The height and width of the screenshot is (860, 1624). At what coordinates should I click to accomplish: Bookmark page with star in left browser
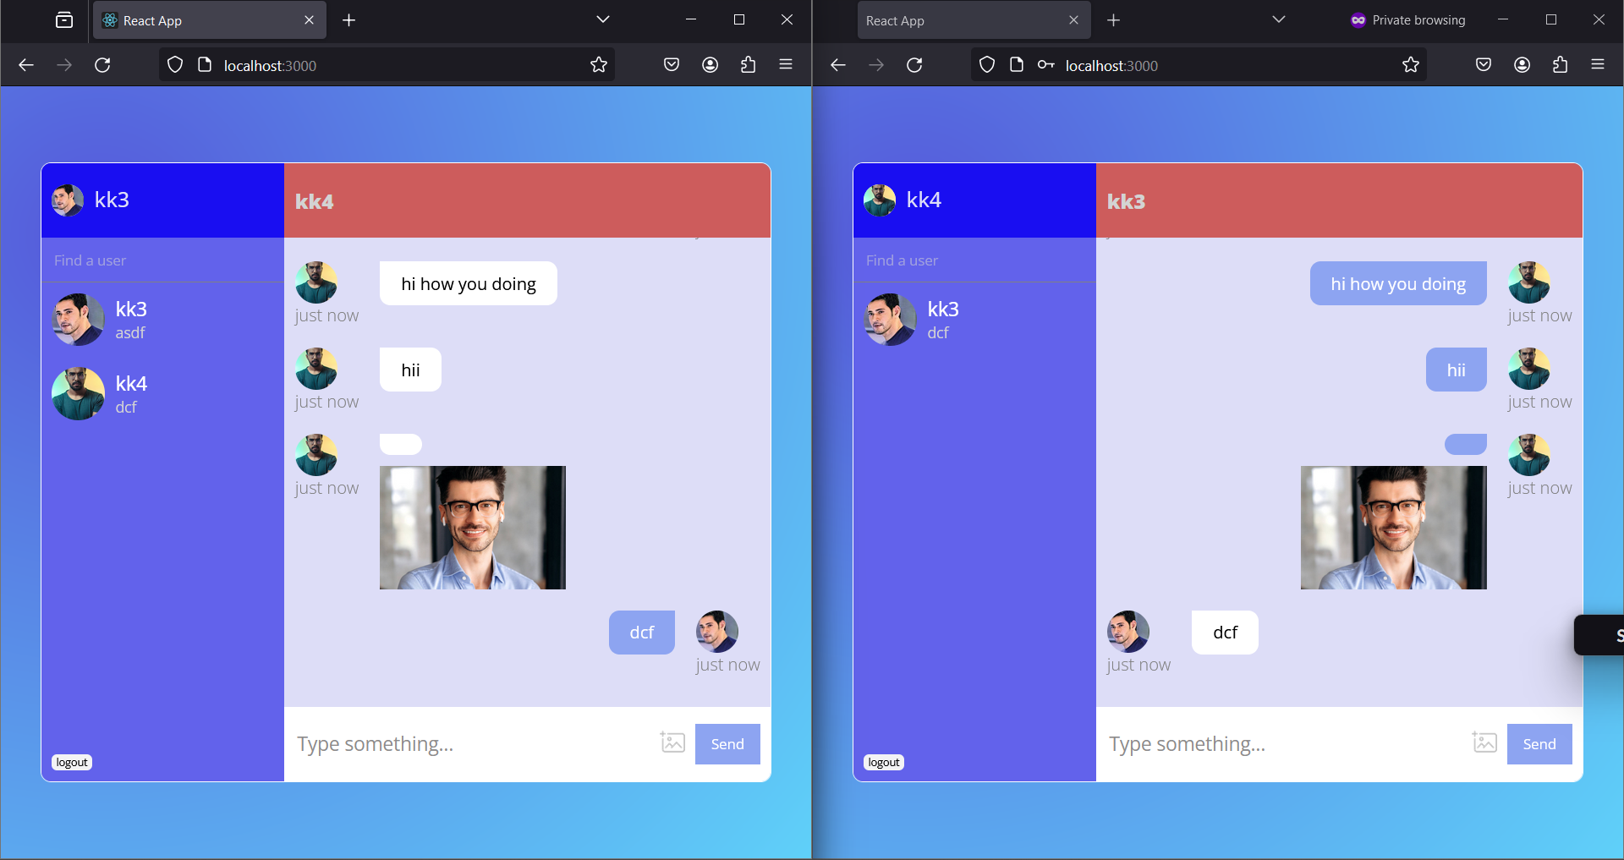point(599,65)
